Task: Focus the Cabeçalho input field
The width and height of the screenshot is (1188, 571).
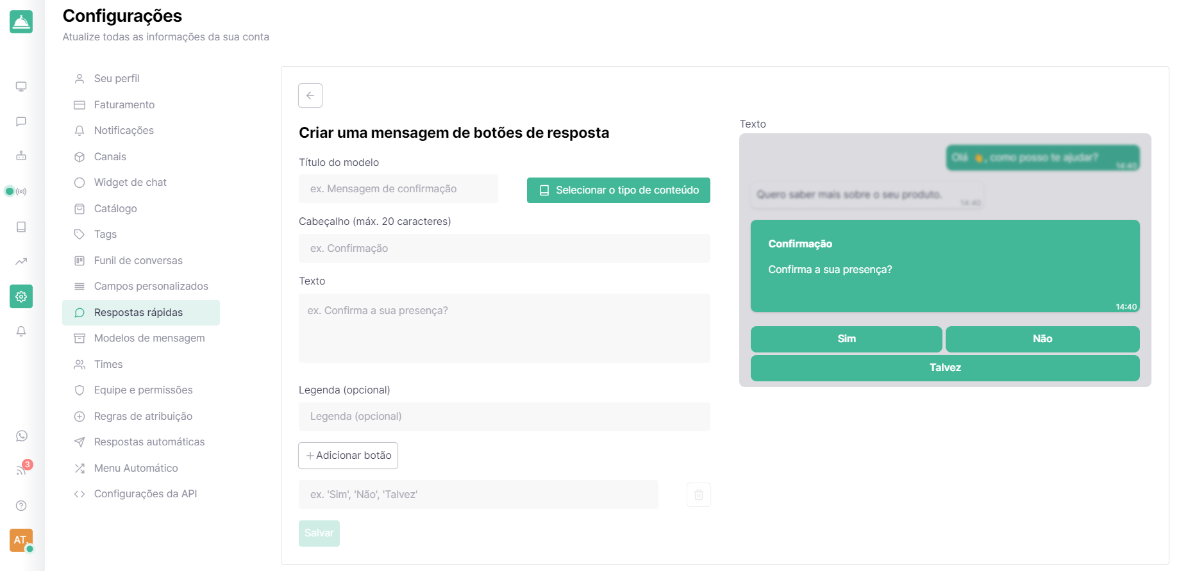Action: 505,249
